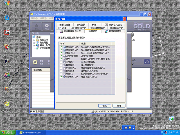The height and width of the screenshot is (135, 180).
Task: Click the 建立音樂 CD row icon
Action: (x=64, y=50)
